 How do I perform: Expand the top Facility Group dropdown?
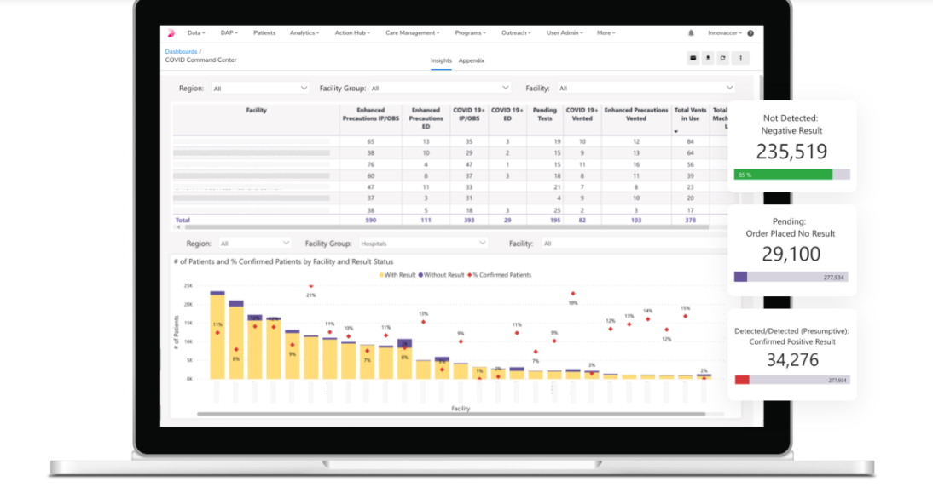pyautogui.click(x=439, y=88)
